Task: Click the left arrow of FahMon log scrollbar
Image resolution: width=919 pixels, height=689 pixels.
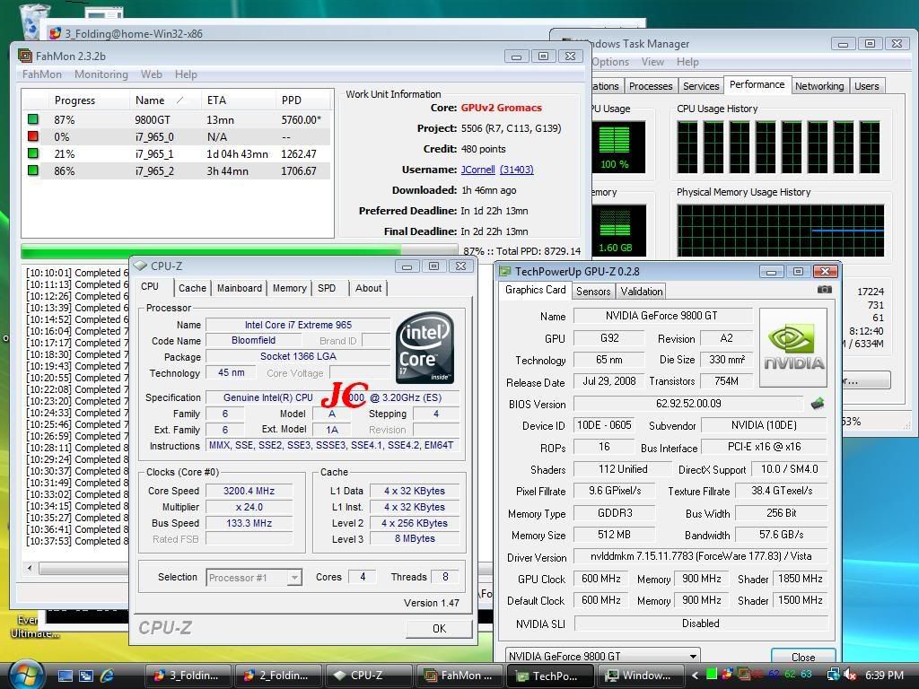Action: coord(31,568)
